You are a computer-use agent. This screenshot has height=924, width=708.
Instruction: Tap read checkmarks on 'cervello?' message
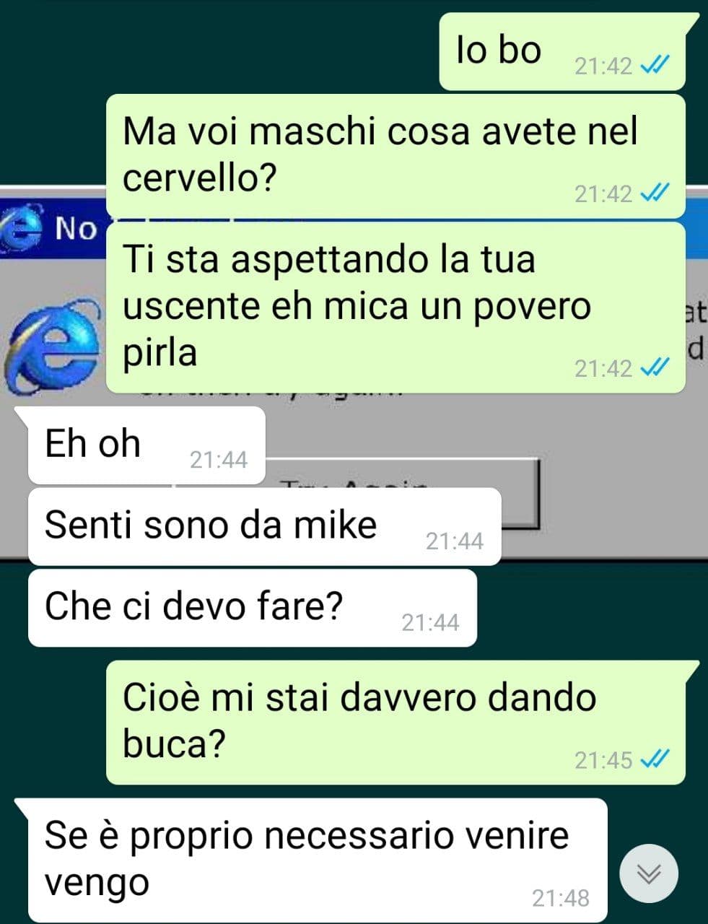pos(655,193)
